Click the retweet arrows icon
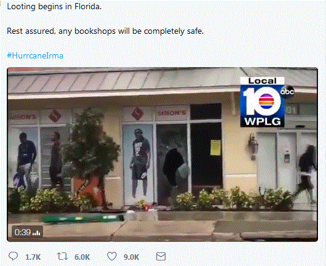 62,256
